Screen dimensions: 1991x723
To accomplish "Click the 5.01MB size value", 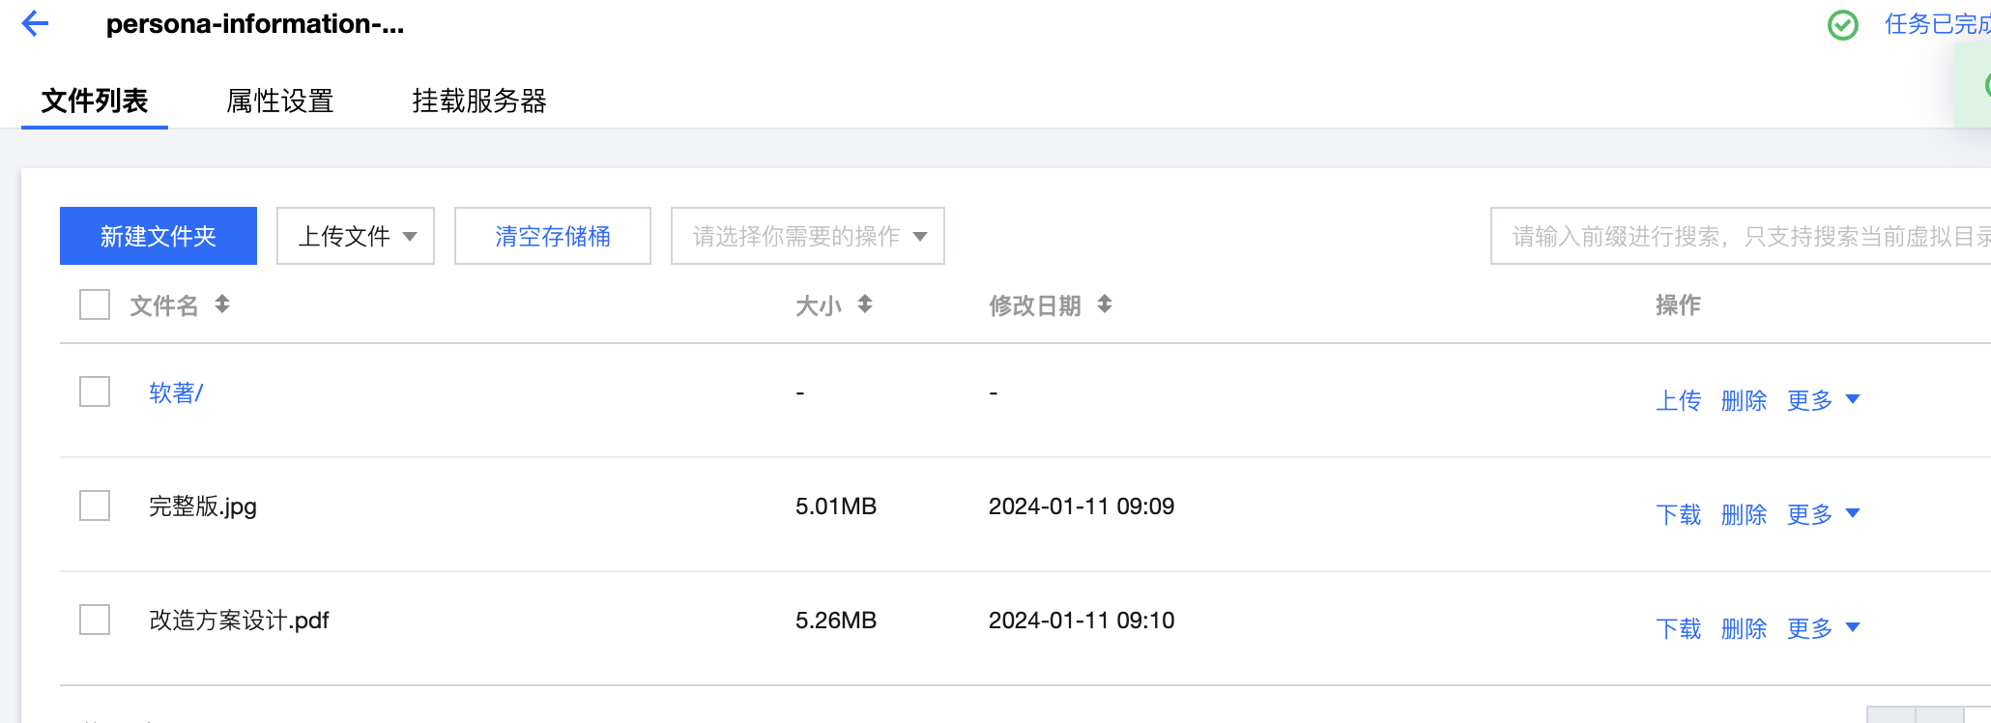I will coord(836,506).
